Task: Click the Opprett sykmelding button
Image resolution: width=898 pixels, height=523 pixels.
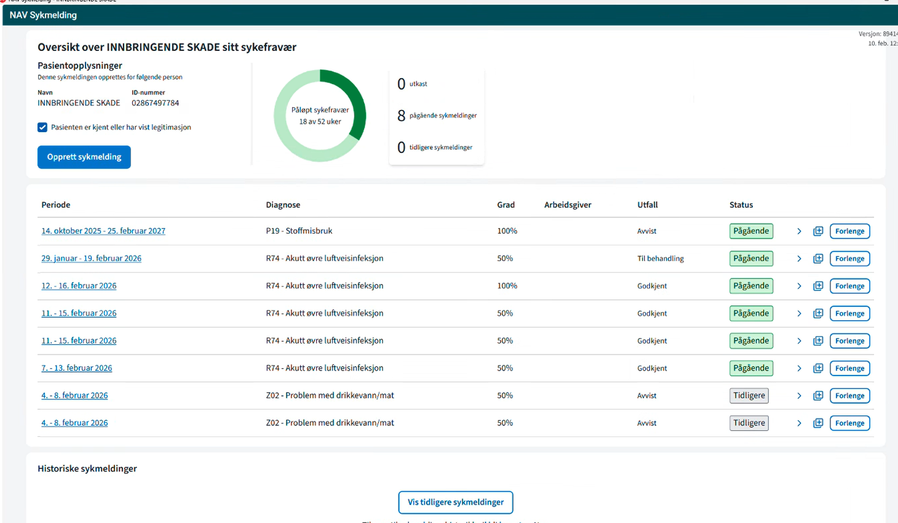Action: click(x=84, y=157)
